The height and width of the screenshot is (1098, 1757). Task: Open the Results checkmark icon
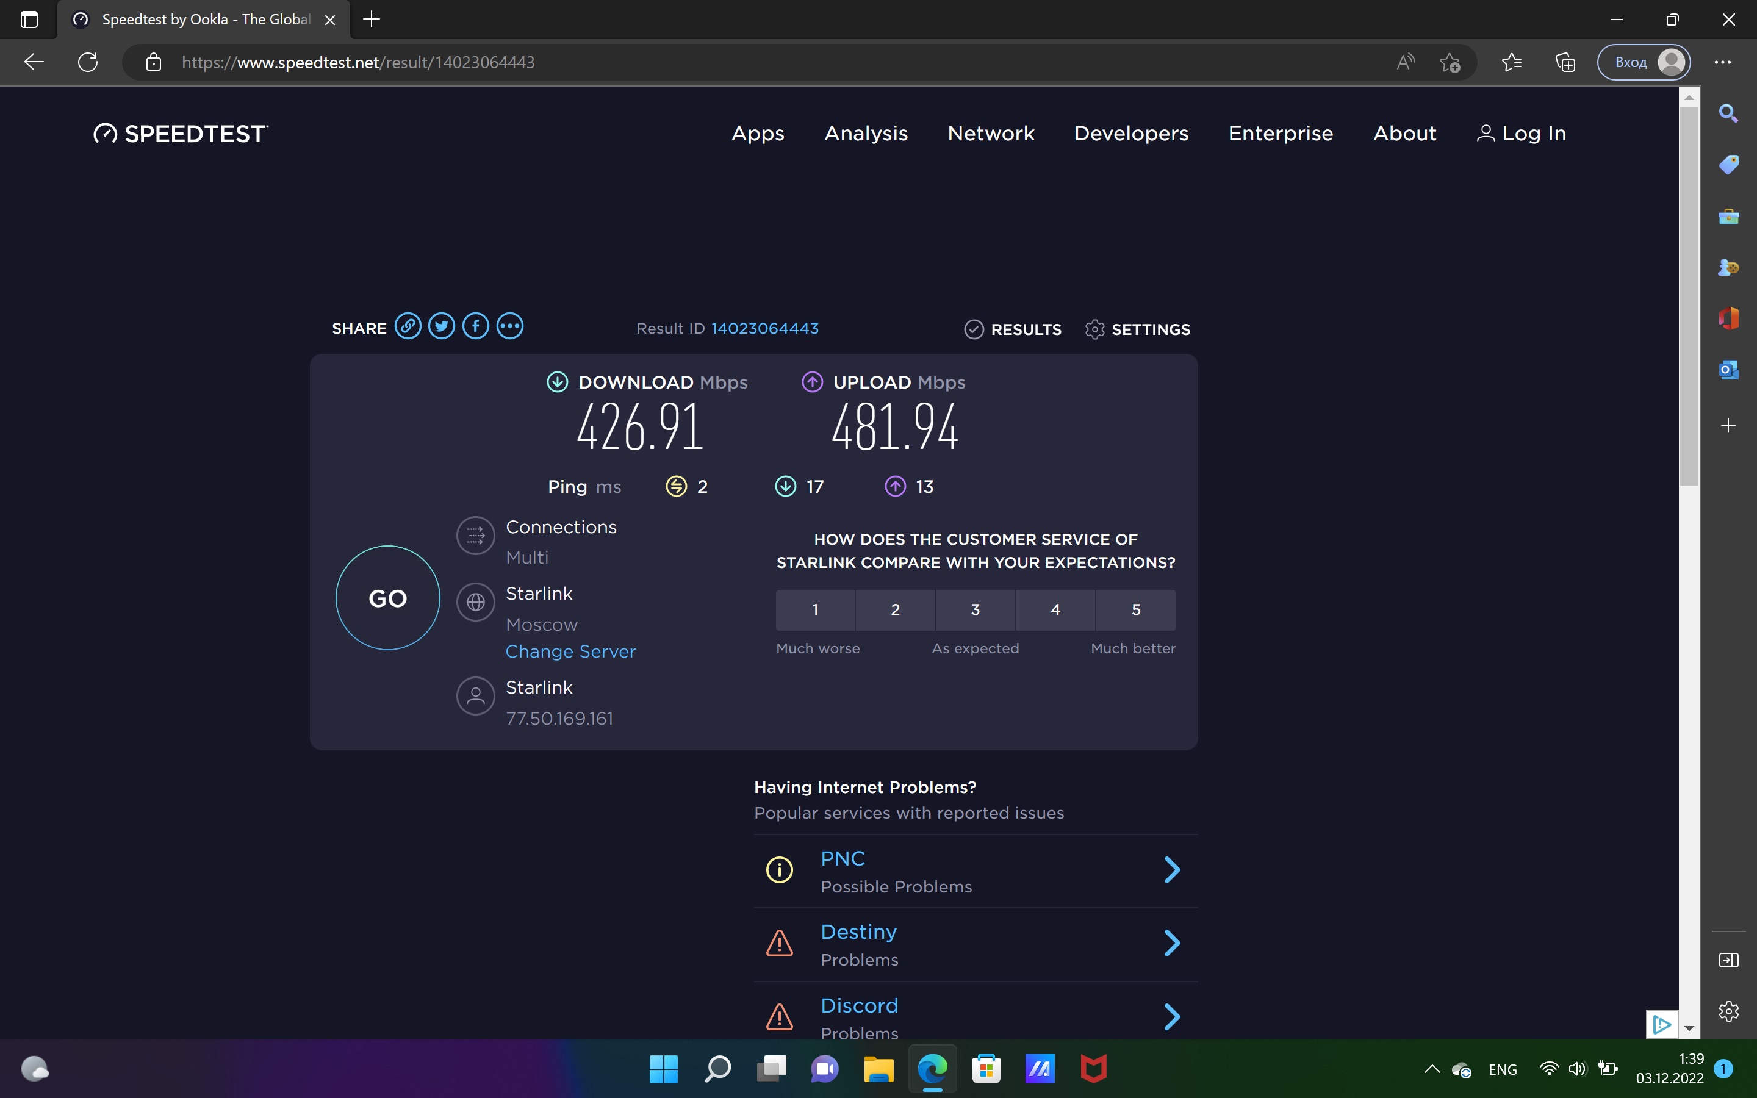pyautogui.click(x=974, y=329)
